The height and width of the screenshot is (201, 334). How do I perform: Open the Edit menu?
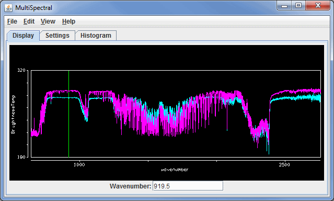[29, 21]
